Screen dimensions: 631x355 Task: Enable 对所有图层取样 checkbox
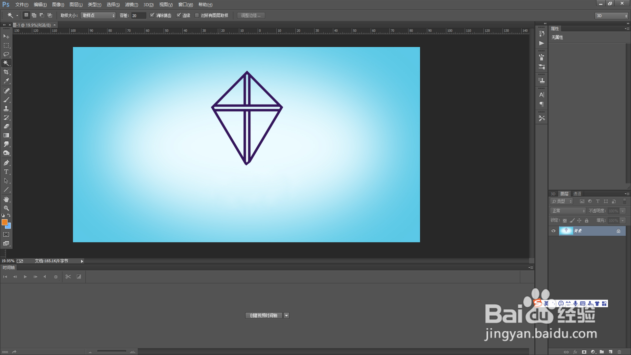click(x=197, y=15)
